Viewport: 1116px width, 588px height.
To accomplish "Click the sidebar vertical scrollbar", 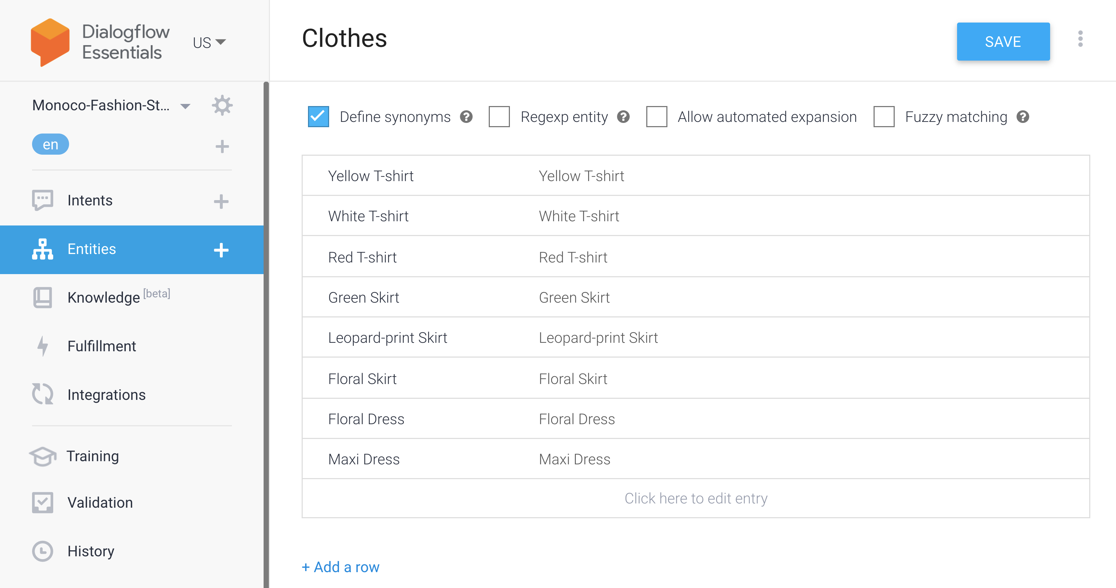I will click(266, 335).
